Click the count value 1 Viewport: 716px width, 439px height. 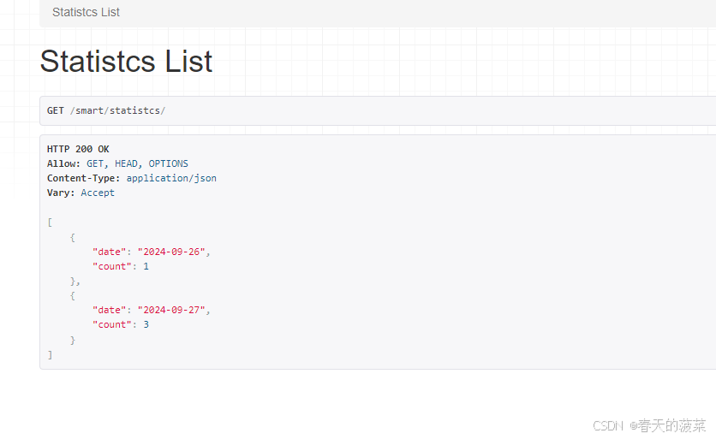click(146, 266)
